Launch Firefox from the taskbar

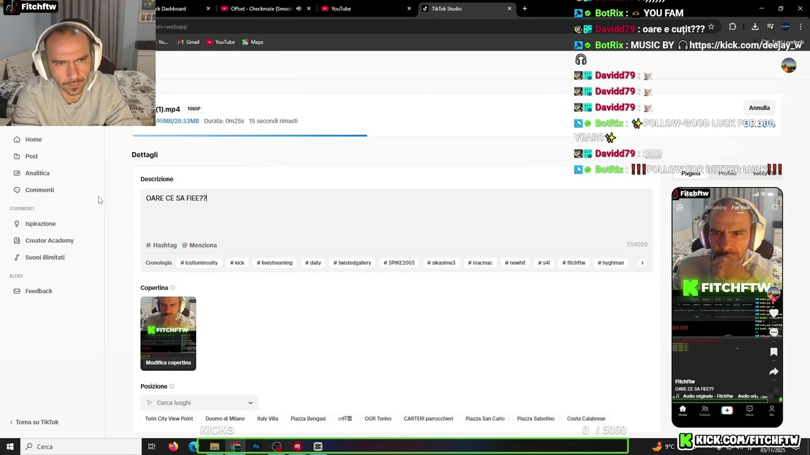coord(173,447)
